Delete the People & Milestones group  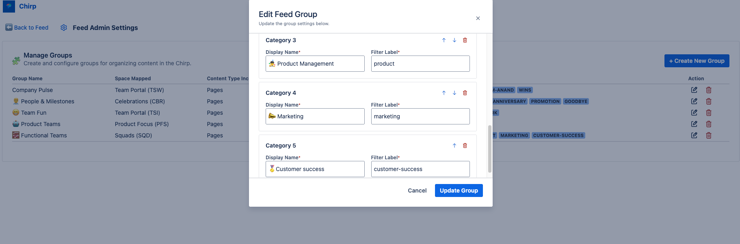[709, 101]
